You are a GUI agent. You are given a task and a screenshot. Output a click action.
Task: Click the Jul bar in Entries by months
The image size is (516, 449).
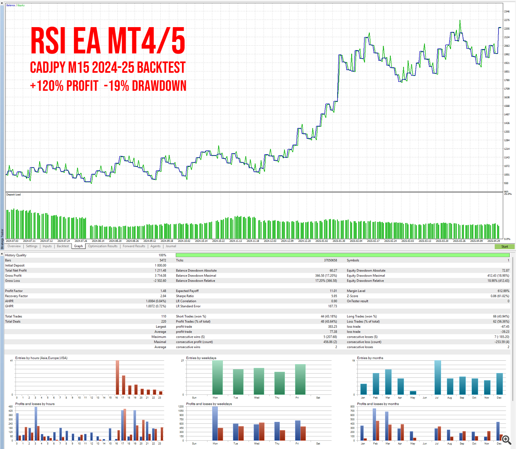click(x=438, y=378)
